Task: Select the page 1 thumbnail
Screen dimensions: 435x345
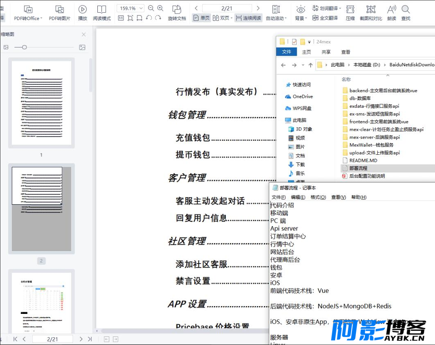Action: click(x=41, y=103)
